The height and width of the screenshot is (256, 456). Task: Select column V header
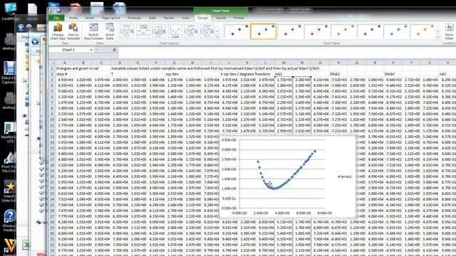coord(447,63)
